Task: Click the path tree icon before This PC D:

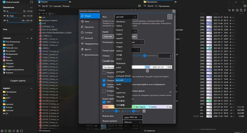Action: [39, 6]
